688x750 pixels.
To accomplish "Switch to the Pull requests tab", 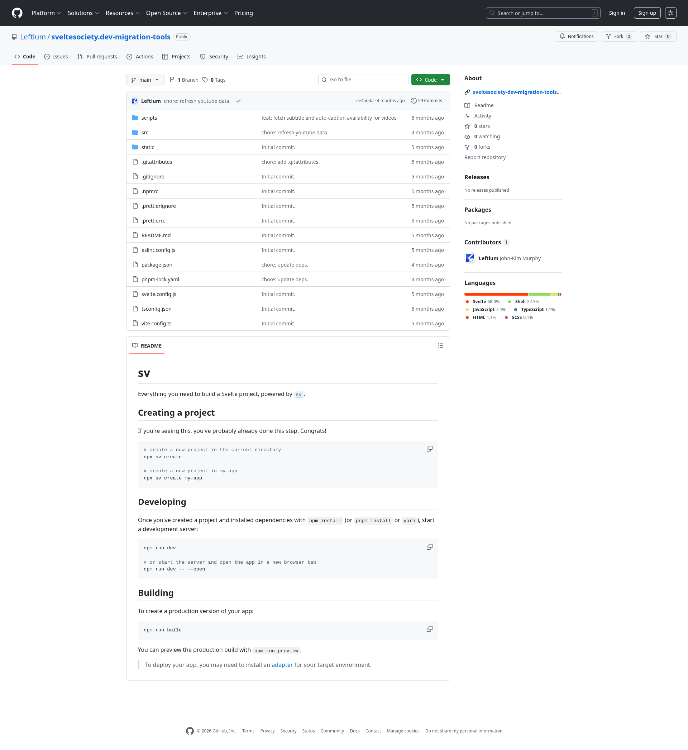I will click(97, 57).
